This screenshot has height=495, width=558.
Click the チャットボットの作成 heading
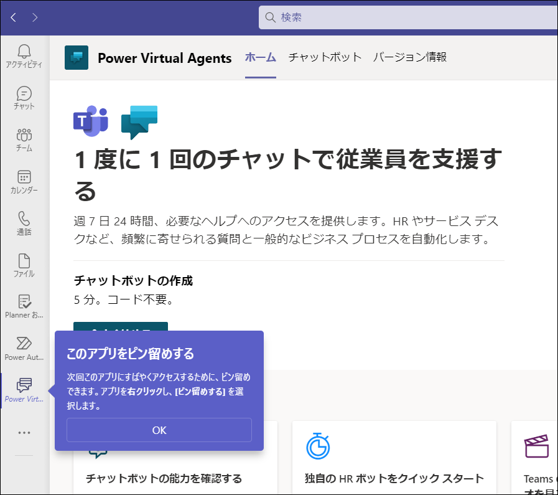pos(133,281)
